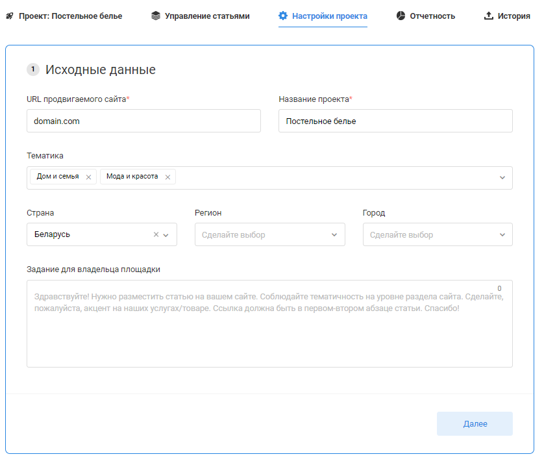Open the Страна dropdown arrow
Screen dimensions: 544x463
point(166,235)
